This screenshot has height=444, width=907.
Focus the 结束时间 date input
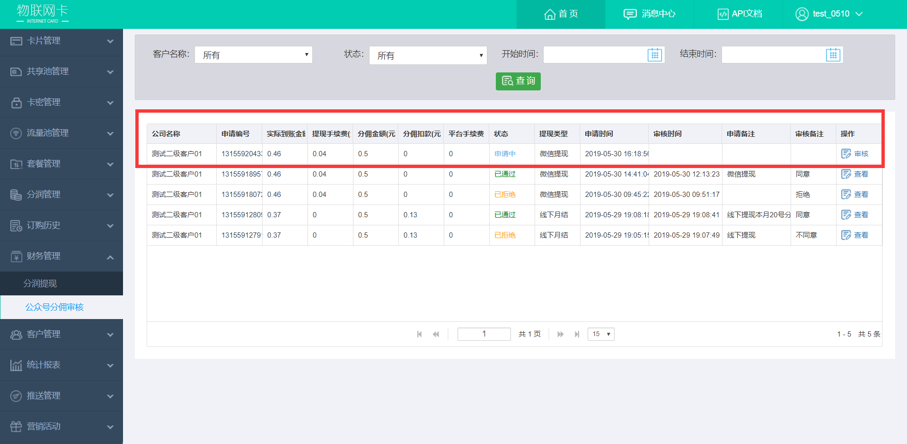pos(782,55)
